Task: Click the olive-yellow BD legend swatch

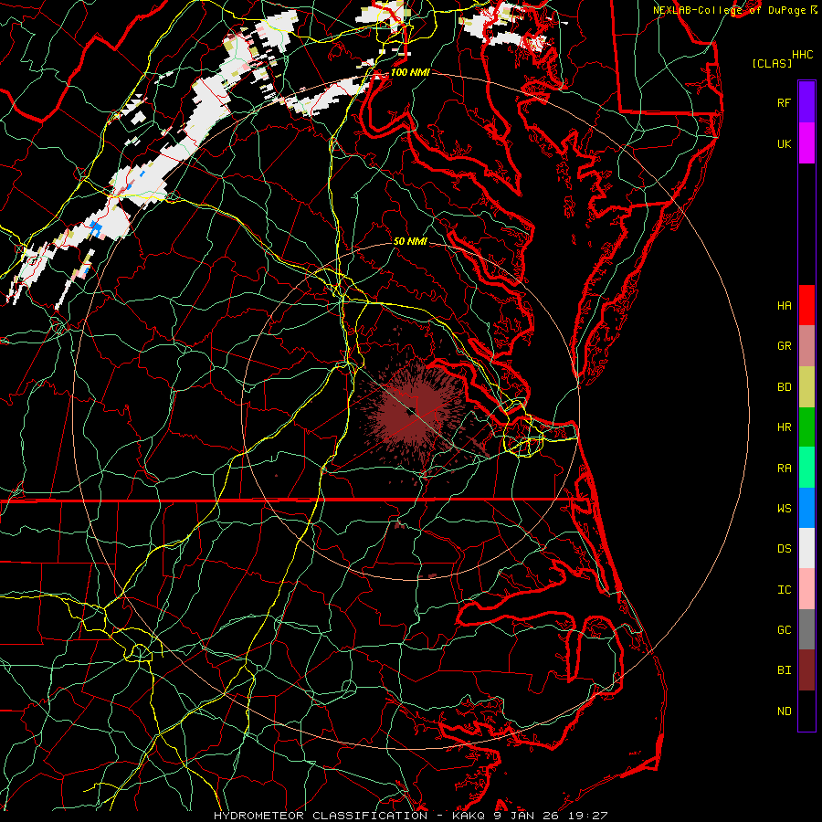Action: pos(806,387)
